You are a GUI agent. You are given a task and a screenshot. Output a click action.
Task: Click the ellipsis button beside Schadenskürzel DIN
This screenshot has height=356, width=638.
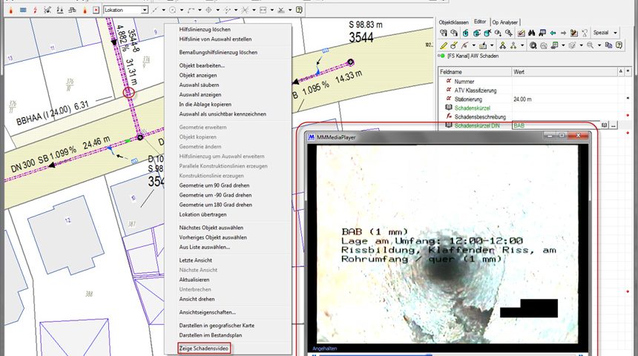(x=614, y=126)
